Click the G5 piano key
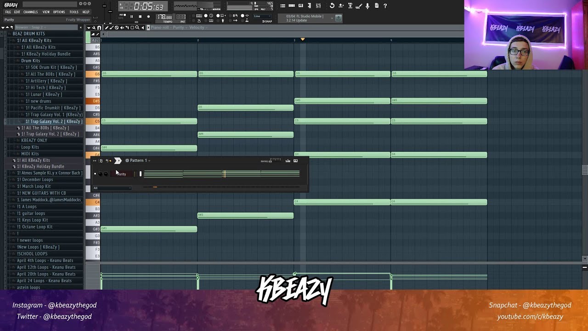The image size is (588, 331). 94,74
